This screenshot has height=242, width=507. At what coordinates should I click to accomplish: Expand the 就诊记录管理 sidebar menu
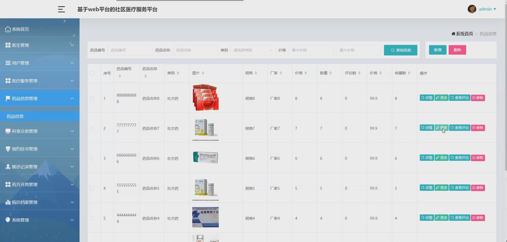coord(40,167)
